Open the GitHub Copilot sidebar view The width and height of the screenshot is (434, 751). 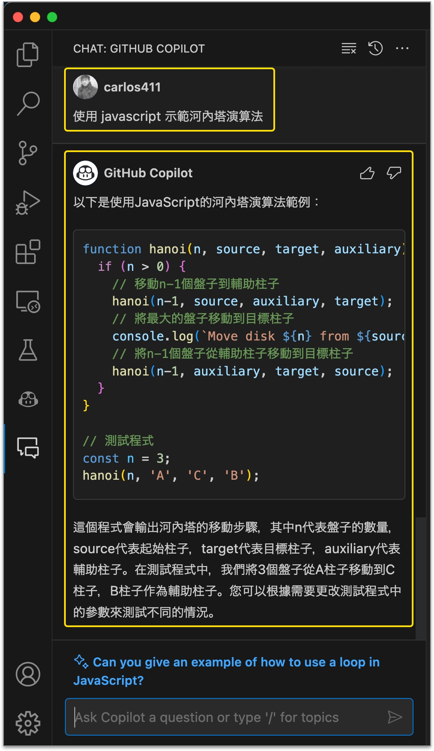point(28,399)
